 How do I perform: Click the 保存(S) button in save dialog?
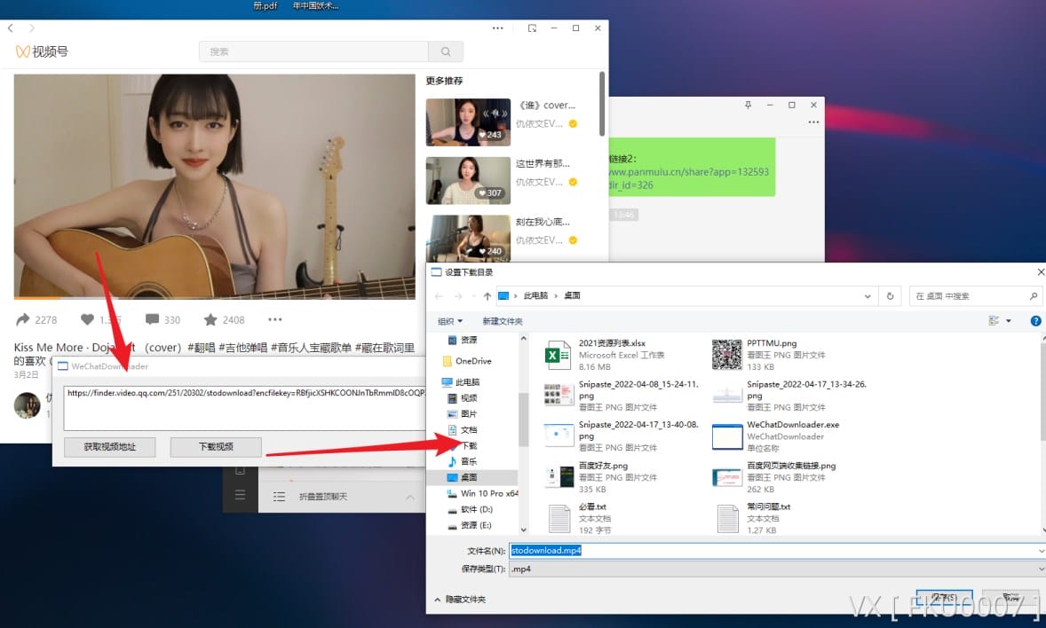coord(944,598)
